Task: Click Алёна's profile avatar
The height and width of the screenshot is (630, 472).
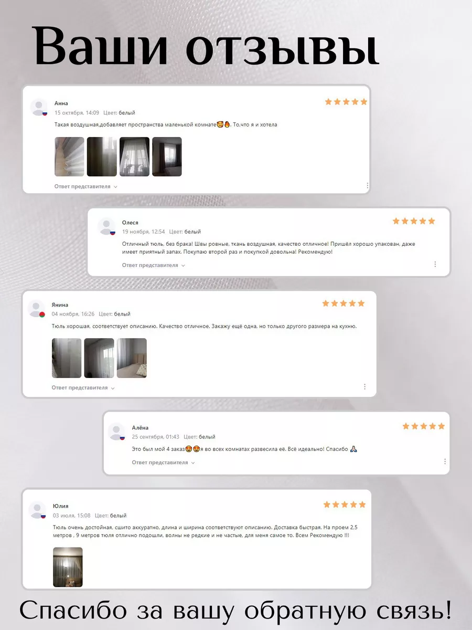Action: coord(116,432)
